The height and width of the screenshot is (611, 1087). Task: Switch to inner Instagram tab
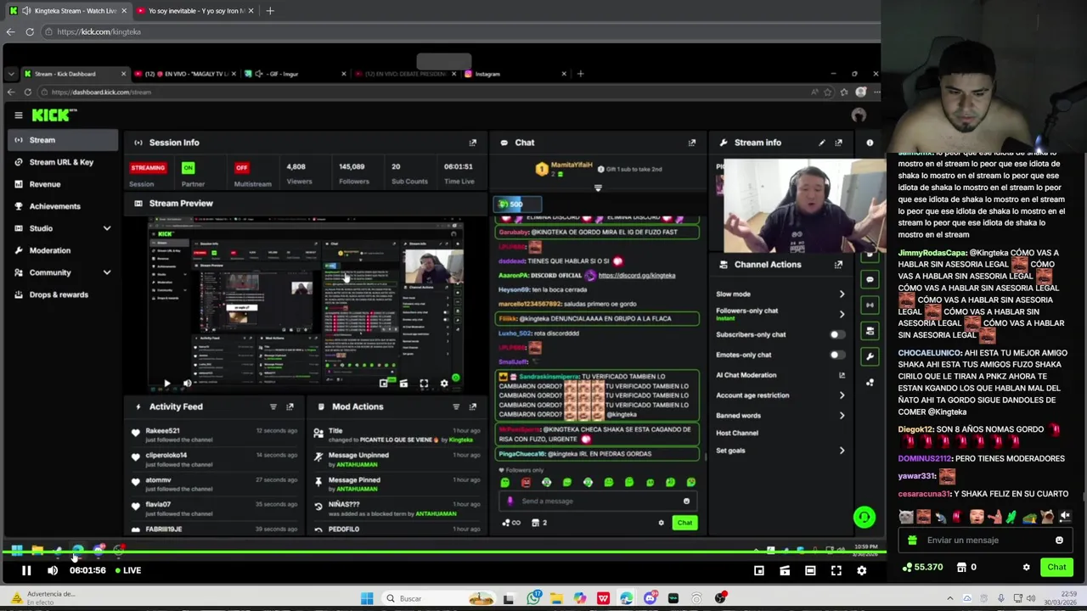point(514,74)
